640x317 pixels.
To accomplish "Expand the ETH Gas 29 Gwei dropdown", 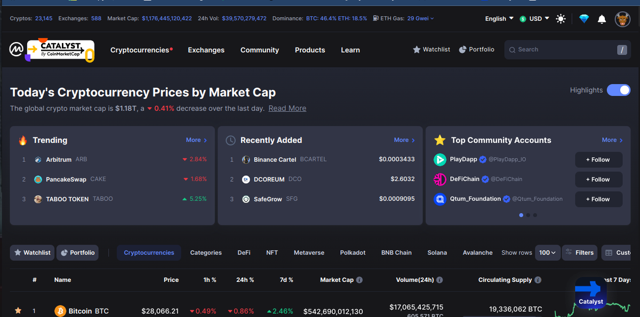I will pos(420,18).
